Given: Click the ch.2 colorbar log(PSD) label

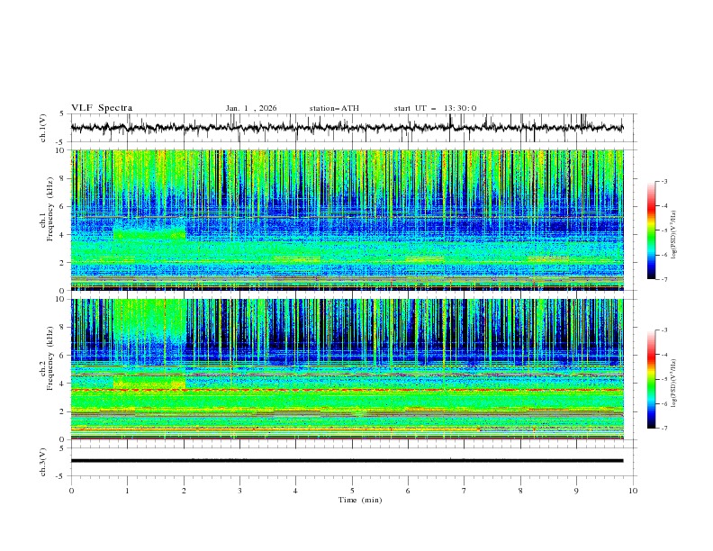Looking at the screenshot, I should tap(674, 384).
